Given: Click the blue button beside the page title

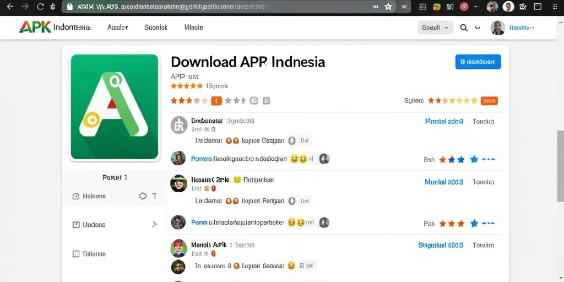Looking at the screenshot, I should coord(478,62).
